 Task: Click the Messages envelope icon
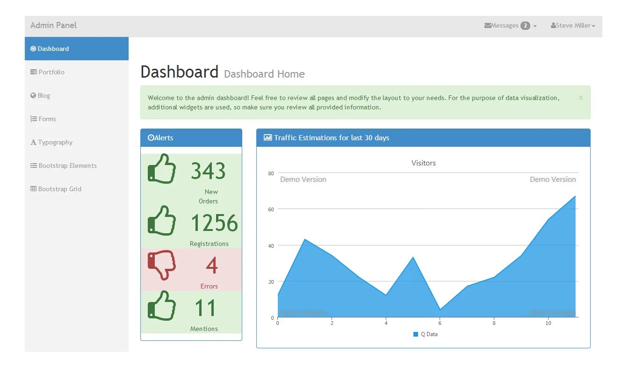[488, 26]
